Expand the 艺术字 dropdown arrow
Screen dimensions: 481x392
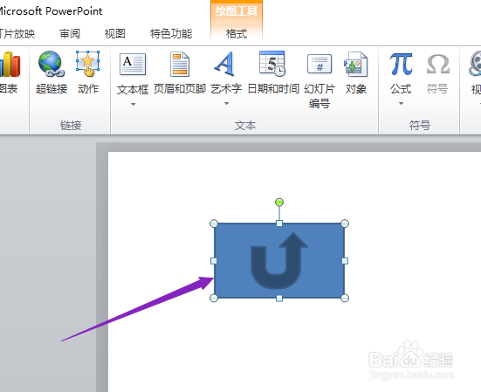[x=226, y=104]
